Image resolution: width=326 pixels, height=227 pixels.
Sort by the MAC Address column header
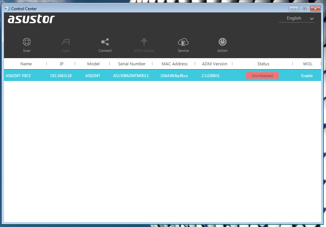[175, 64]
